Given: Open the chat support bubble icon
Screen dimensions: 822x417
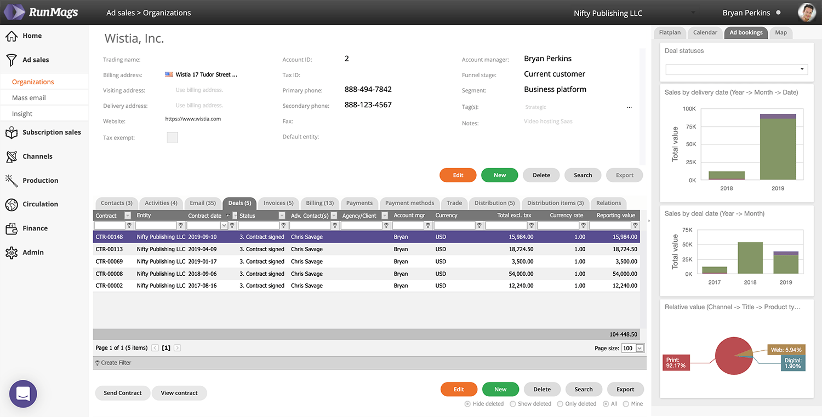Looking at the screenshot, I should (x=23, y=394).
